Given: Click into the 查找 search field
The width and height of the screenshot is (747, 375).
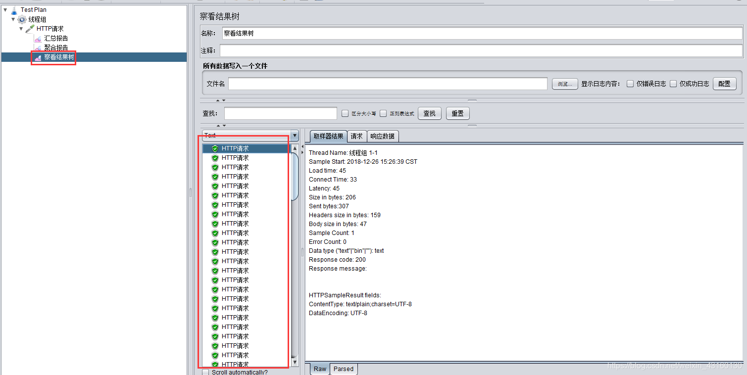Looking at the screenshot, I should (x=281, y=113).
